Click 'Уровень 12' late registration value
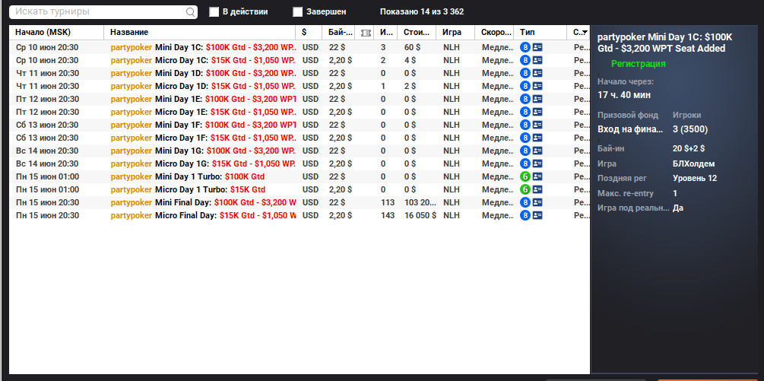764x381 pixels. tap(695, 178)
